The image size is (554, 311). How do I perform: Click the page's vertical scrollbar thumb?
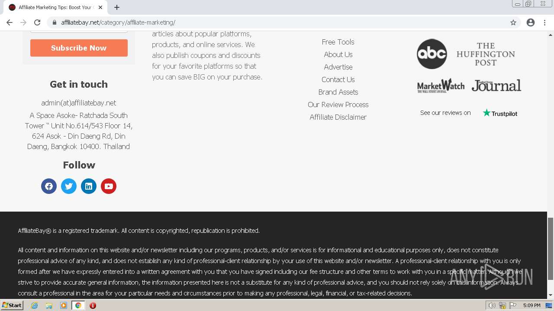coord(551,248)
